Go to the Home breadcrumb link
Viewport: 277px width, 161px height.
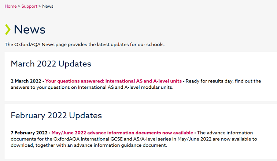pyautogui.click(x=11, y=6)
